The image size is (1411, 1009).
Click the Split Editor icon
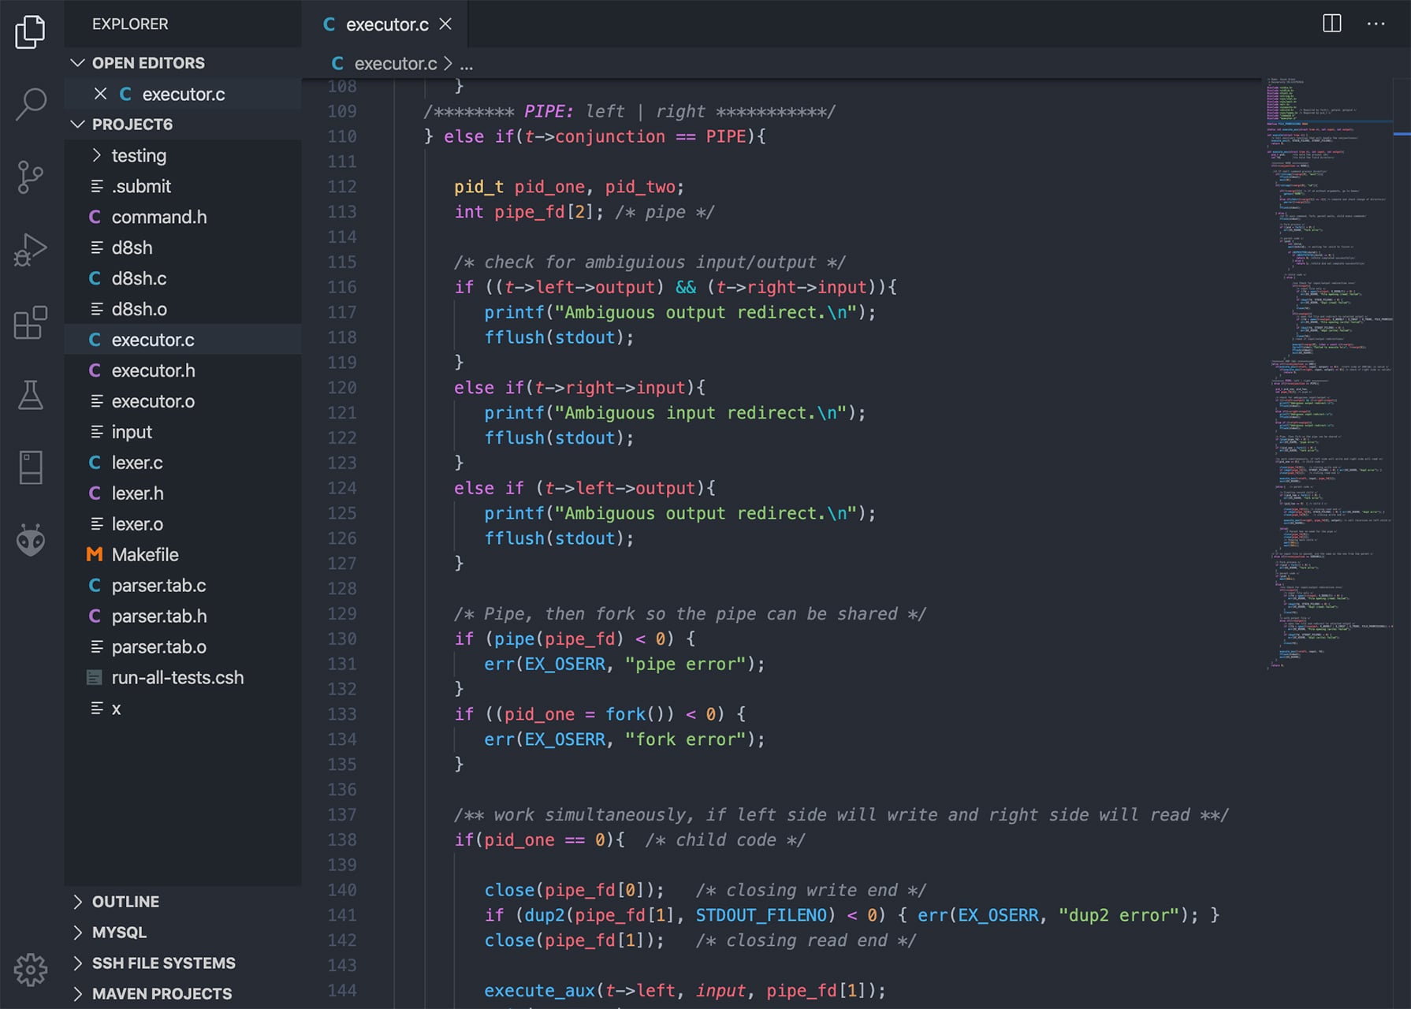tap(1331, 24)
